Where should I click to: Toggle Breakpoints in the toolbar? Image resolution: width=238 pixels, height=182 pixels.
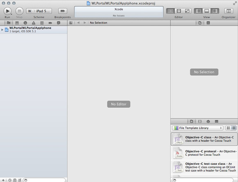(x=62, y=11)
